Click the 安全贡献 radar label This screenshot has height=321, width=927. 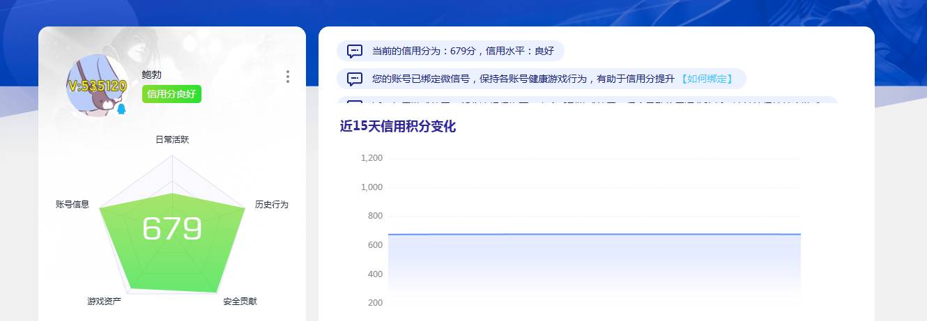point(240,302)
